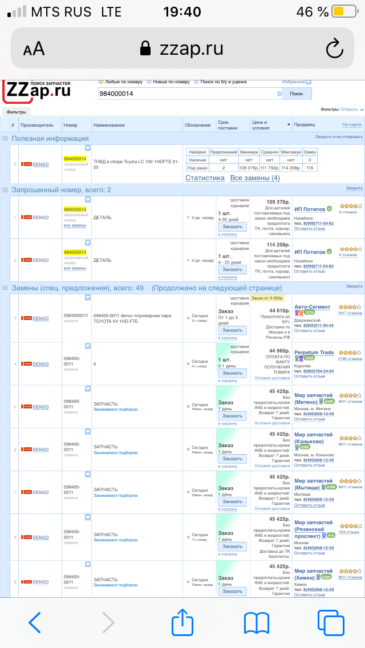The width and height of the screenshot is (365, 648).
Task: Click Закрыть in the Запрошенный номер section
Action: (354, 188)
